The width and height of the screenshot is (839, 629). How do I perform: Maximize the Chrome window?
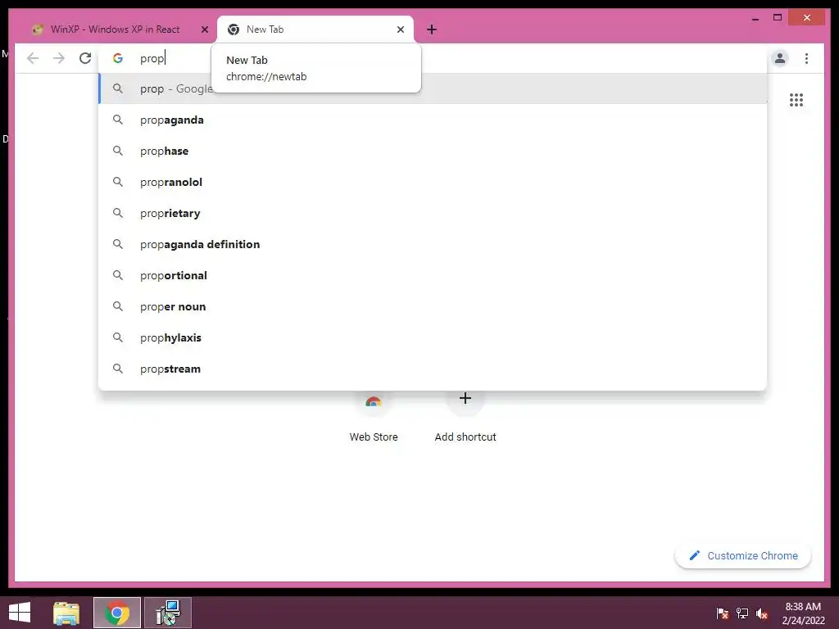(778, 18)
